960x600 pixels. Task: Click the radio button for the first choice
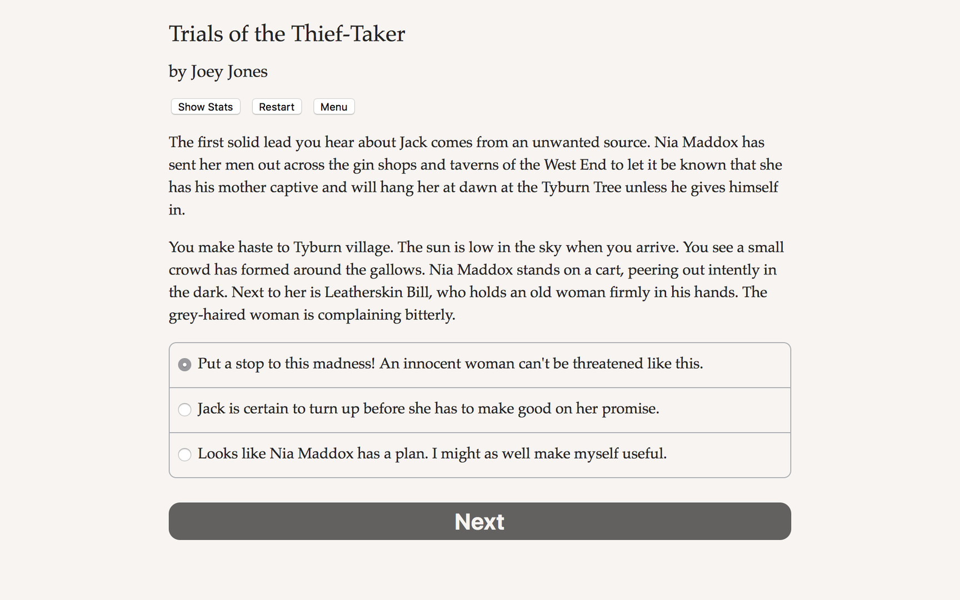(x=184, y=364)
